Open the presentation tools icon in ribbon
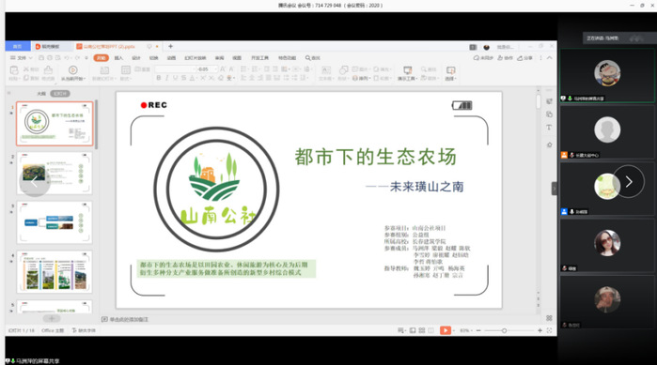Viewport: 657px width, 365px height. (x=407, y=70)
